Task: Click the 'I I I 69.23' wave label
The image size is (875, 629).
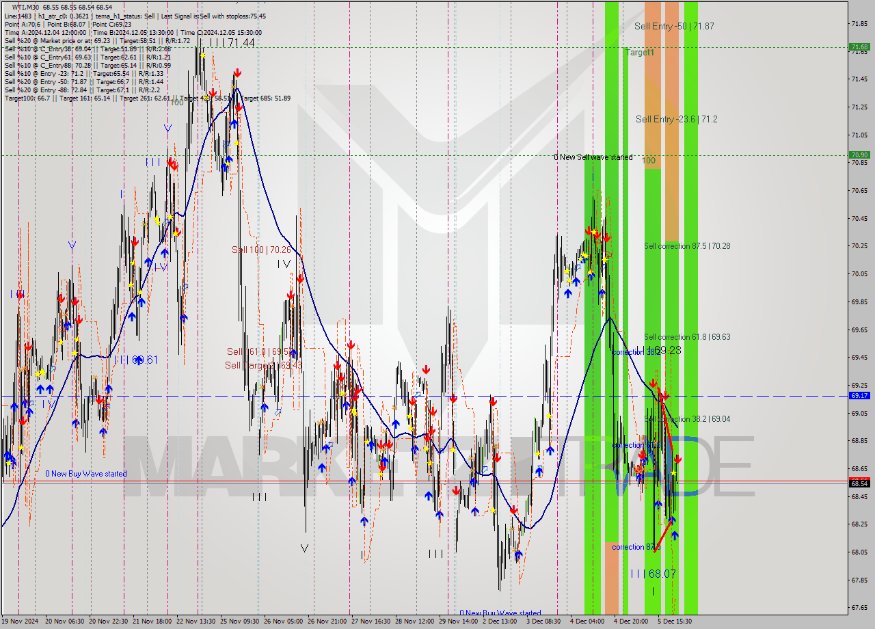Action: [658, 349]
